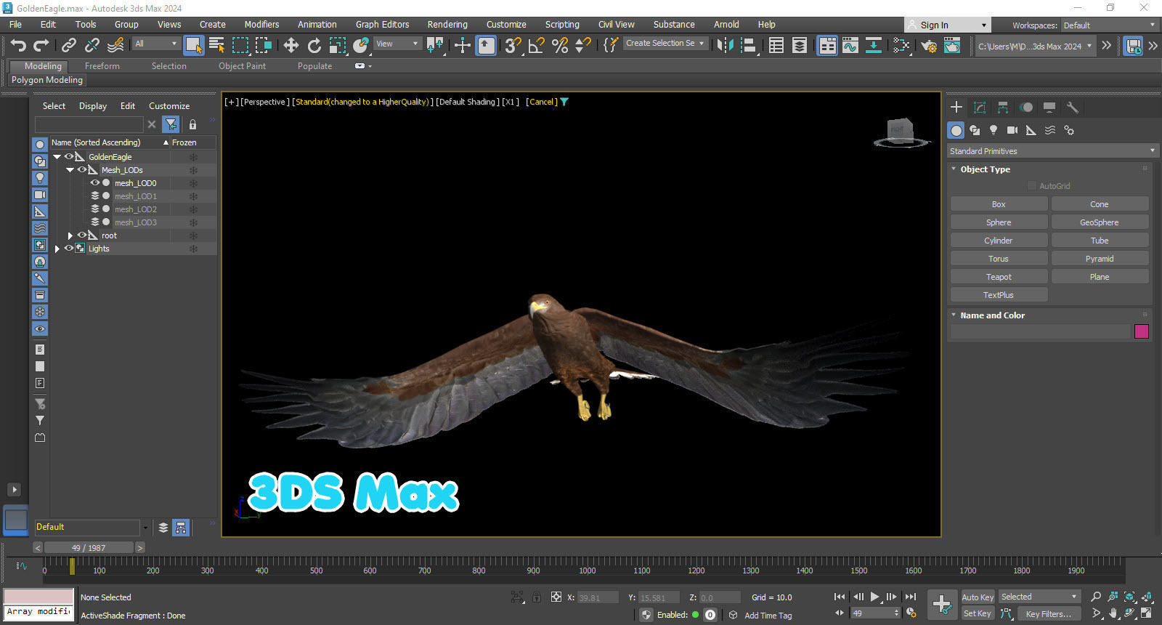This screenshot has width=1162, height=625.
Task: Click the Redo arrow icon
Action: (41, 45)
